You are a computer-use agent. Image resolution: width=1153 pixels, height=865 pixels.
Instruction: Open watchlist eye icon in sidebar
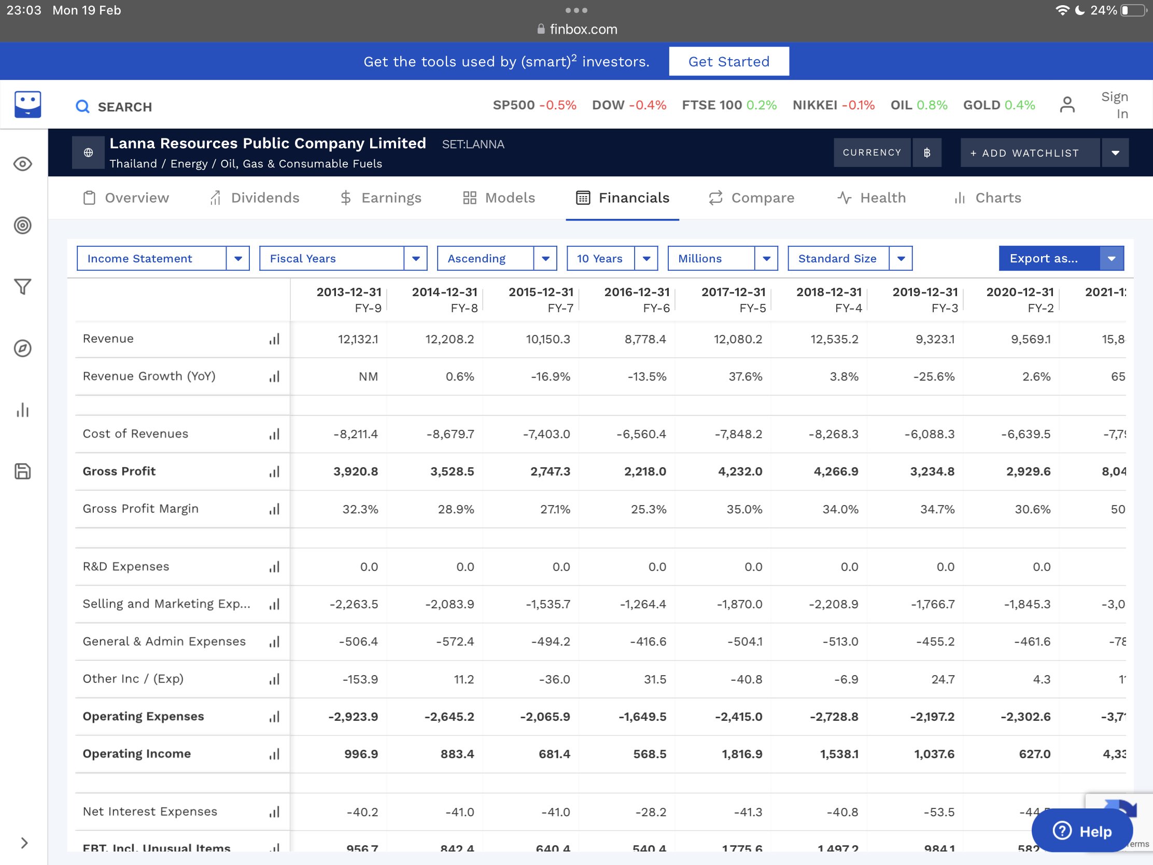pyautogui.click(x=22, y=164)
